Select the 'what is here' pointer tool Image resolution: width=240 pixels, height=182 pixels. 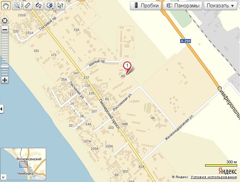pos(61,6)
